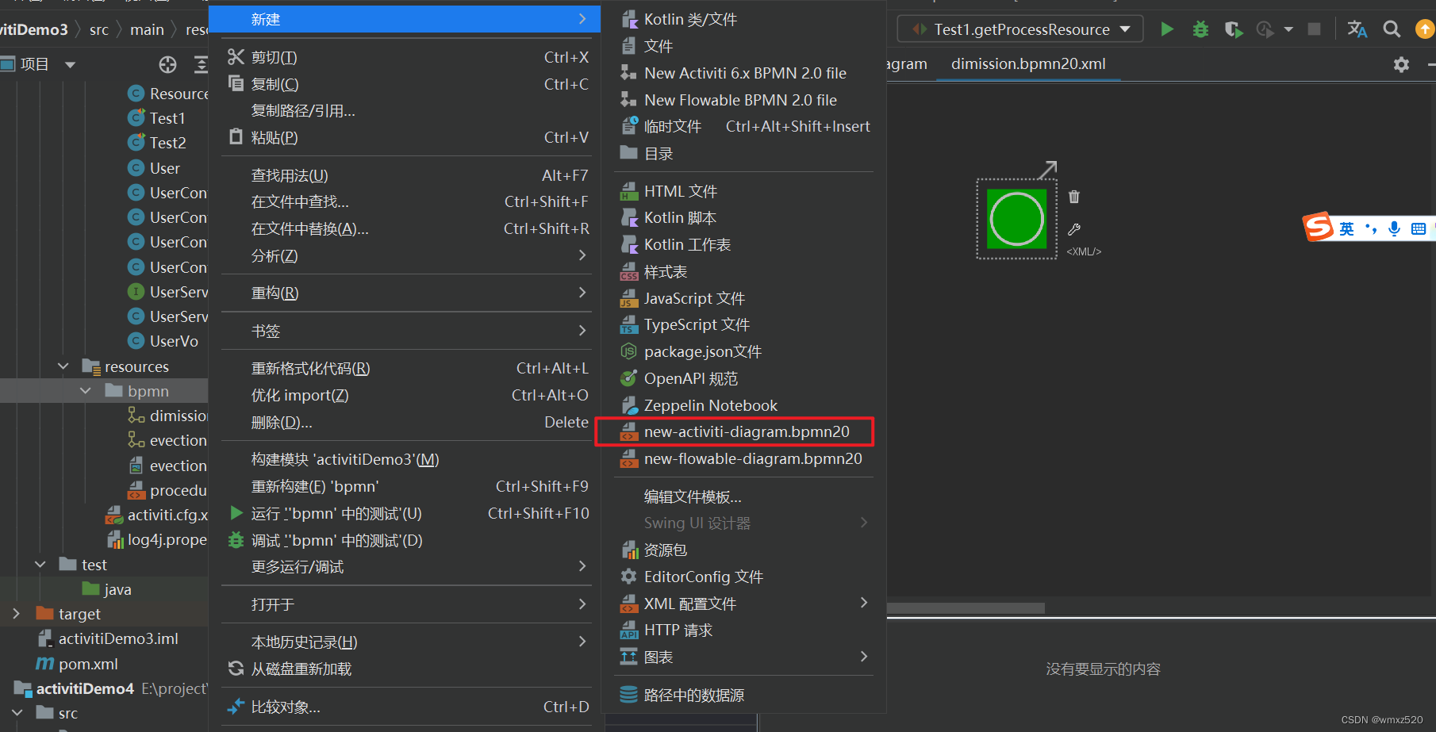Open 编辑文件模板 option
This screenshot has height=732, width=1436.
(x=743, y=496)
